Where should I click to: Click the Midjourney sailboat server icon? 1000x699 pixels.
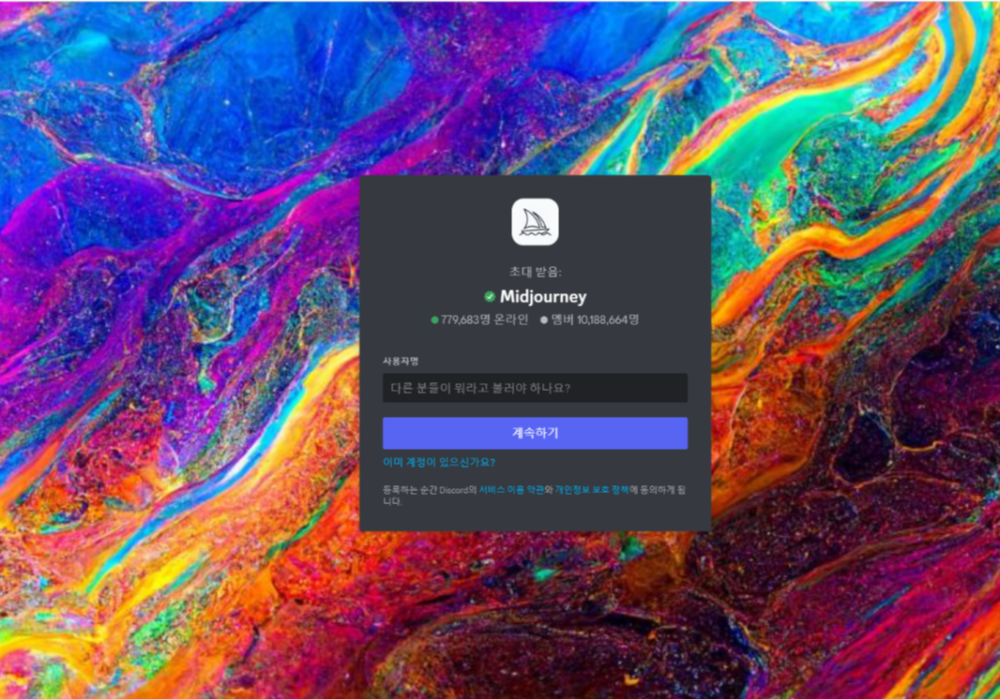click(x=535, y=222)
